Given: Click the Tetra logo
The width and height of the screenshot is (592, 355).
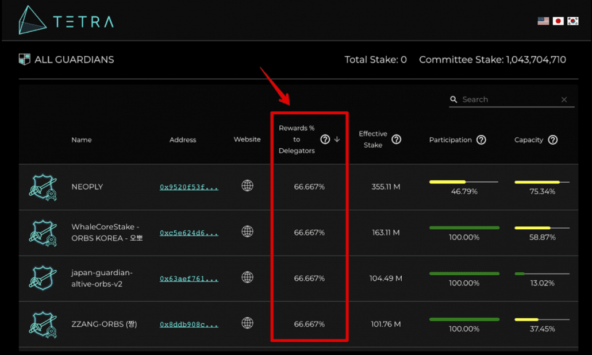Looking at the screenshot, I should pos(66,20).
